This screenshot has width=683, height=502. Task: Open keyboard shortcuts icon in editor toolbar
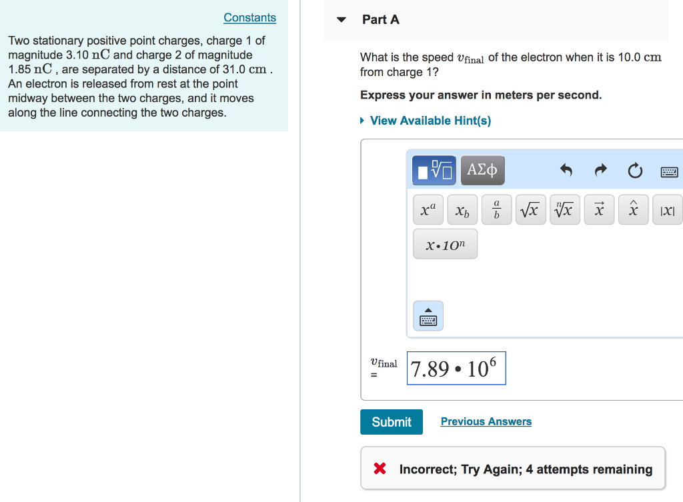669,171
